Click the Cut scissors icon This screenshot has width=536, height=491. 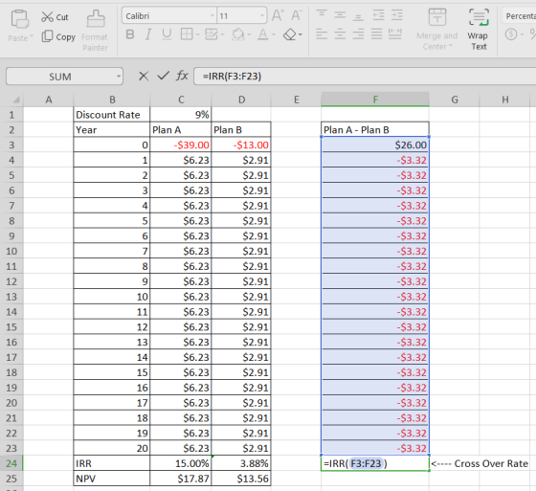(47, 16)
